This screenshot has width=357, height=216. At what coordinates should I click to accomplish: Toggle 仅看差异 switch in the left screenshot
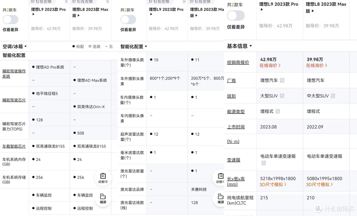click(11, 19)
